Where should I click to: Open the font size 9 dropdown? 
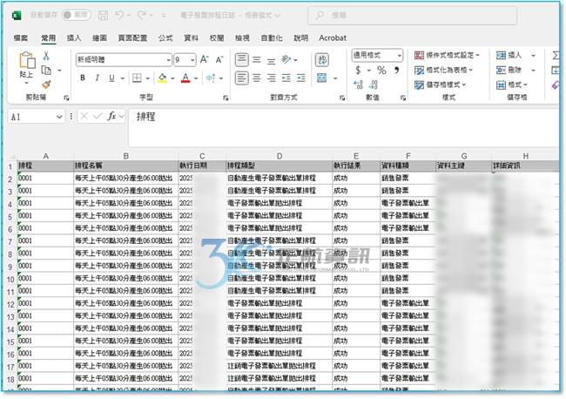click(192, 60)
